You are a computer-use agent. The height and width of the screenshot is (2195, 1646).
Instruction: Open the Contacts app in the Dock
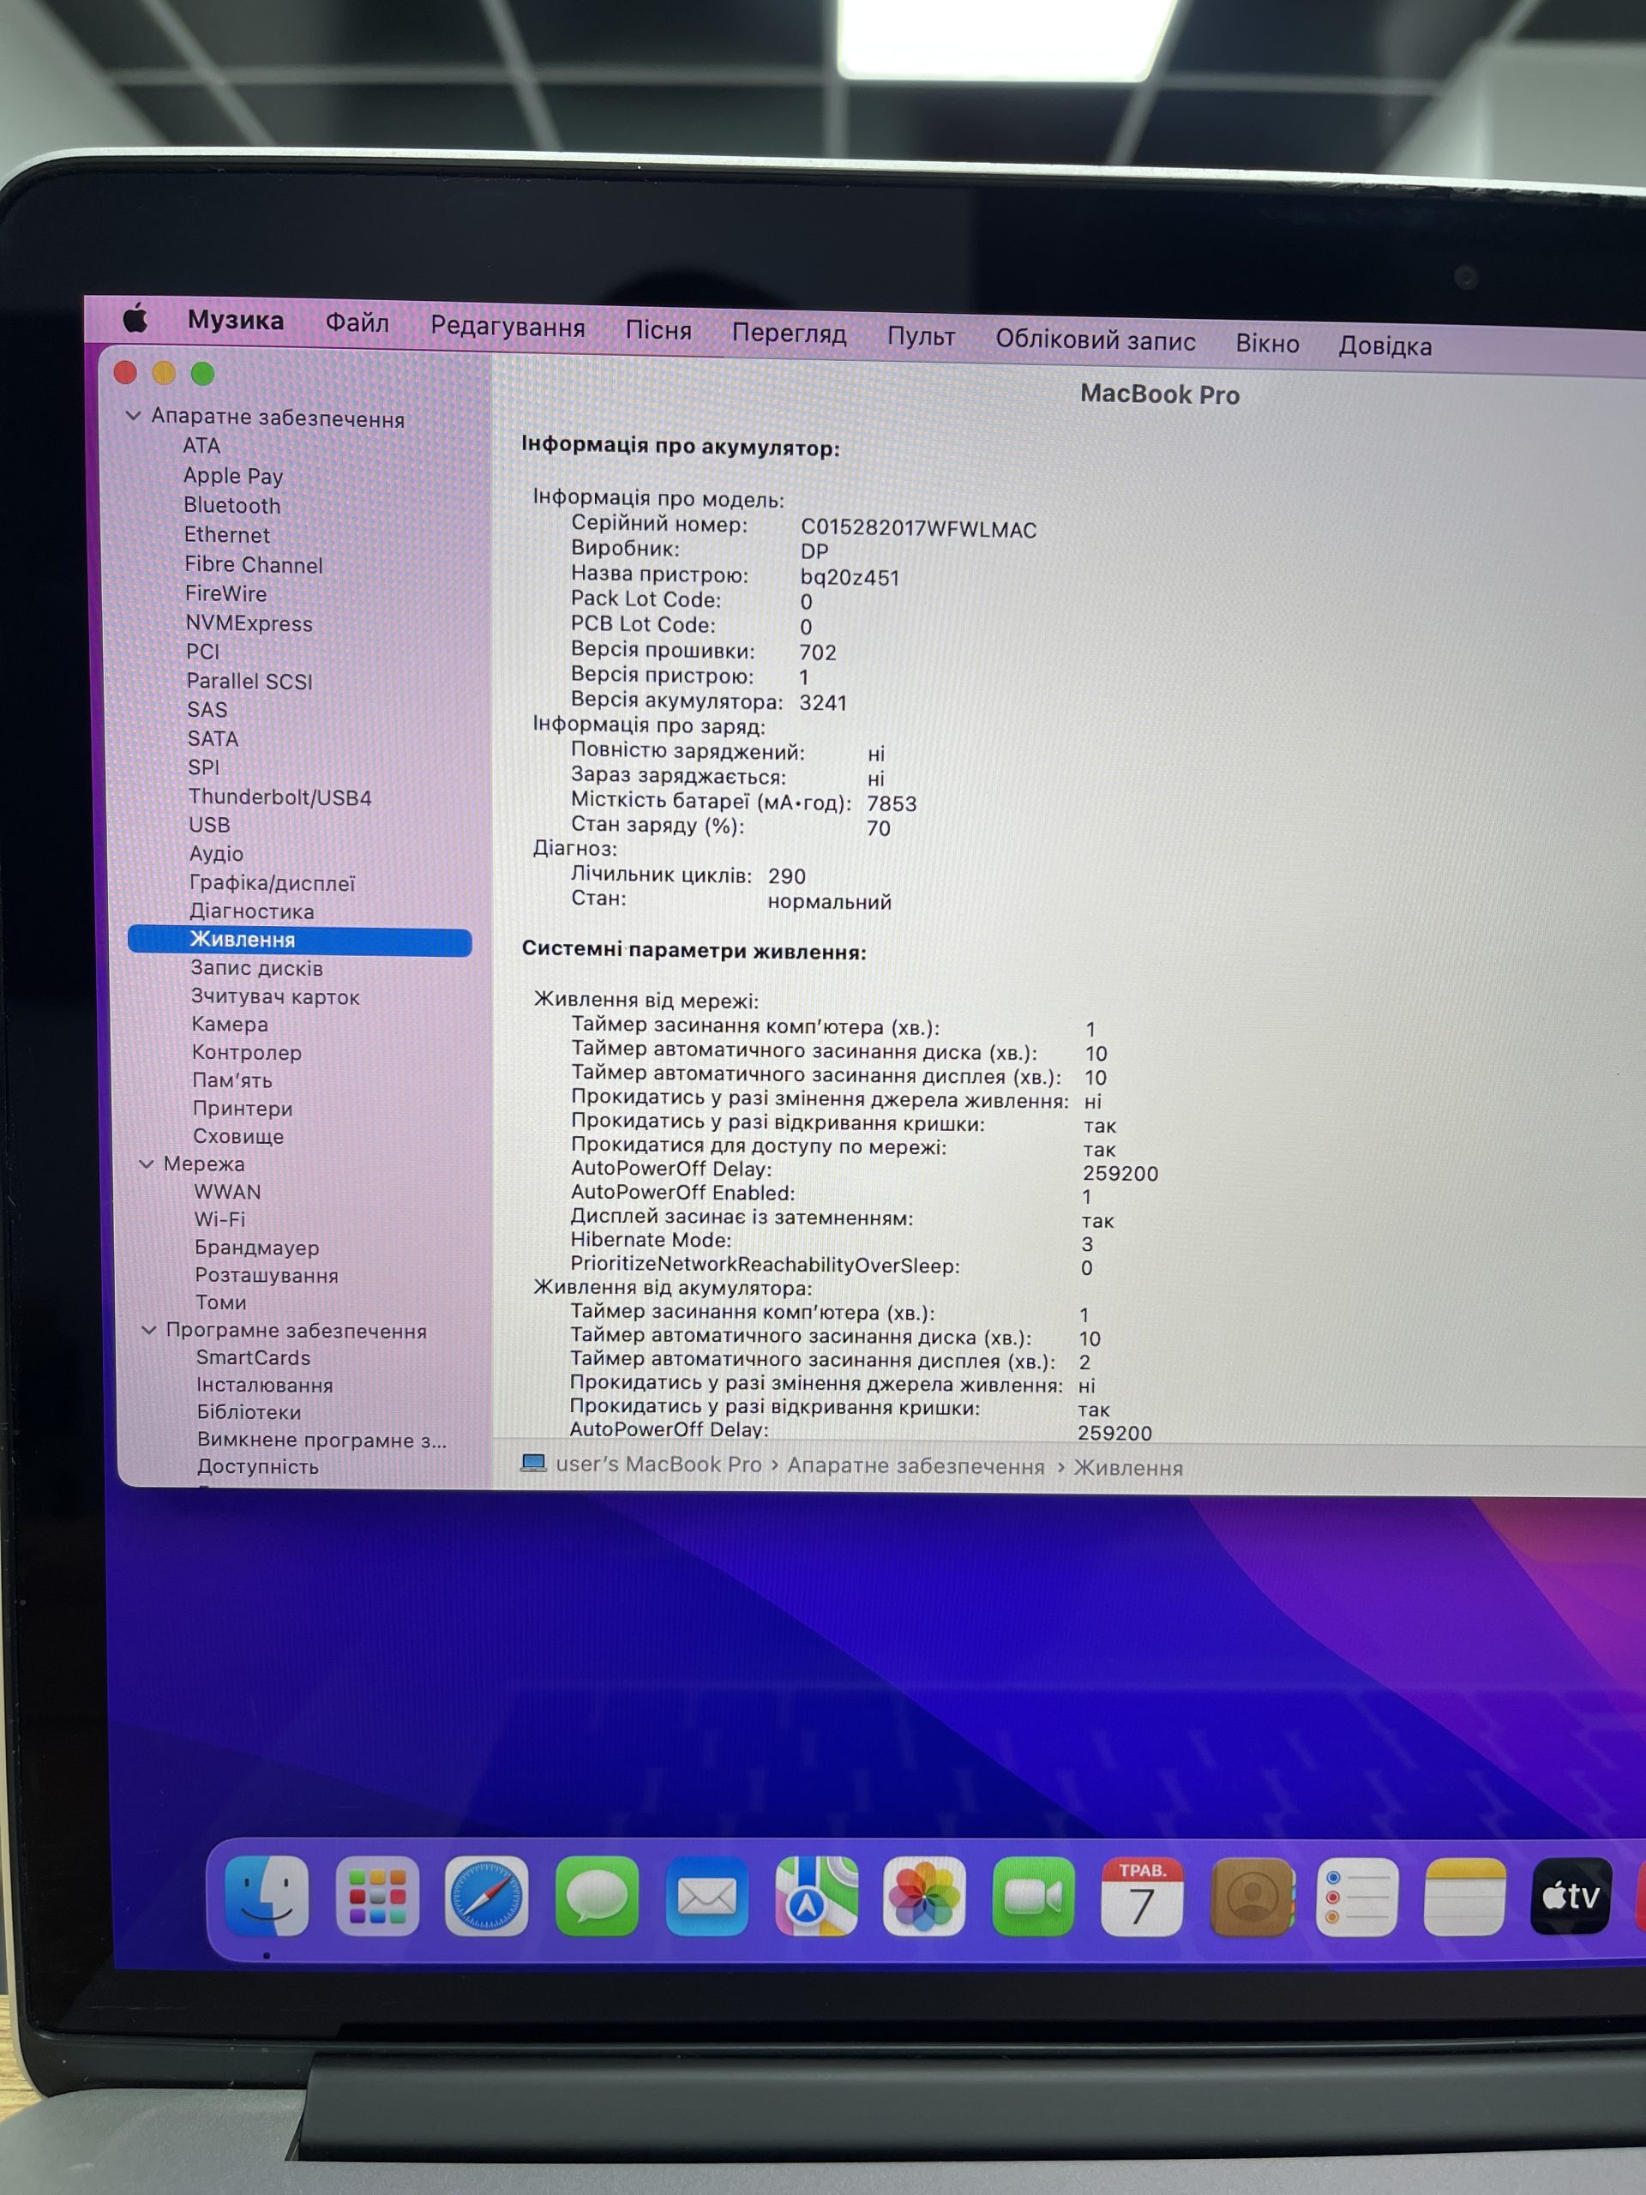[1253, 1897]
